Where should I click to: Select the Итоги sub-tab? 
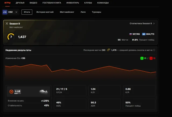tap(27, 12)
